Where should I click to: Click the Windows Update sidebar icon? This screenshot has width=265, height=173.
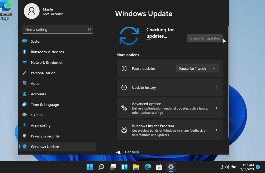point(25,146)
